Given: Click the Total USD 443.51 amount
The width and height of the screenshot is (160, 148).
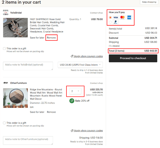Looking at the screenshot, I should 151,51.
